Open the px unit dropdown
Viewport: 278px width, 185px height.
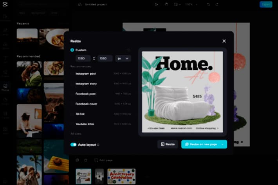coord(123,58)
